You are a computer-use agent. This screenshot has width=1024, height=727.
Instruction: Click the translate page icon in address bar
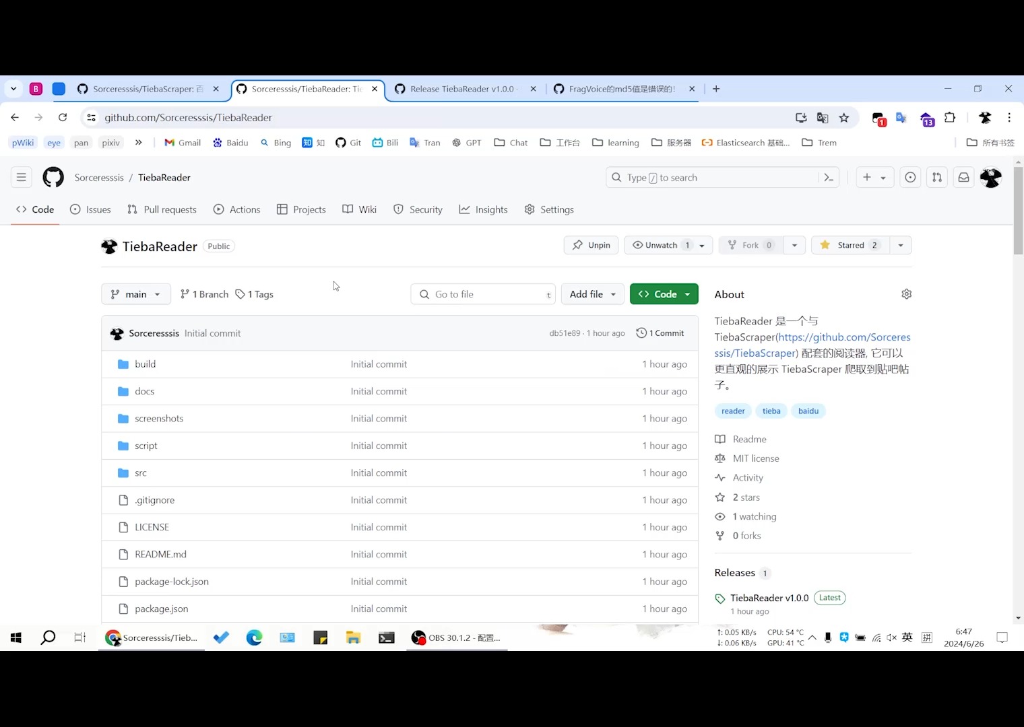[x=823, y=118]
